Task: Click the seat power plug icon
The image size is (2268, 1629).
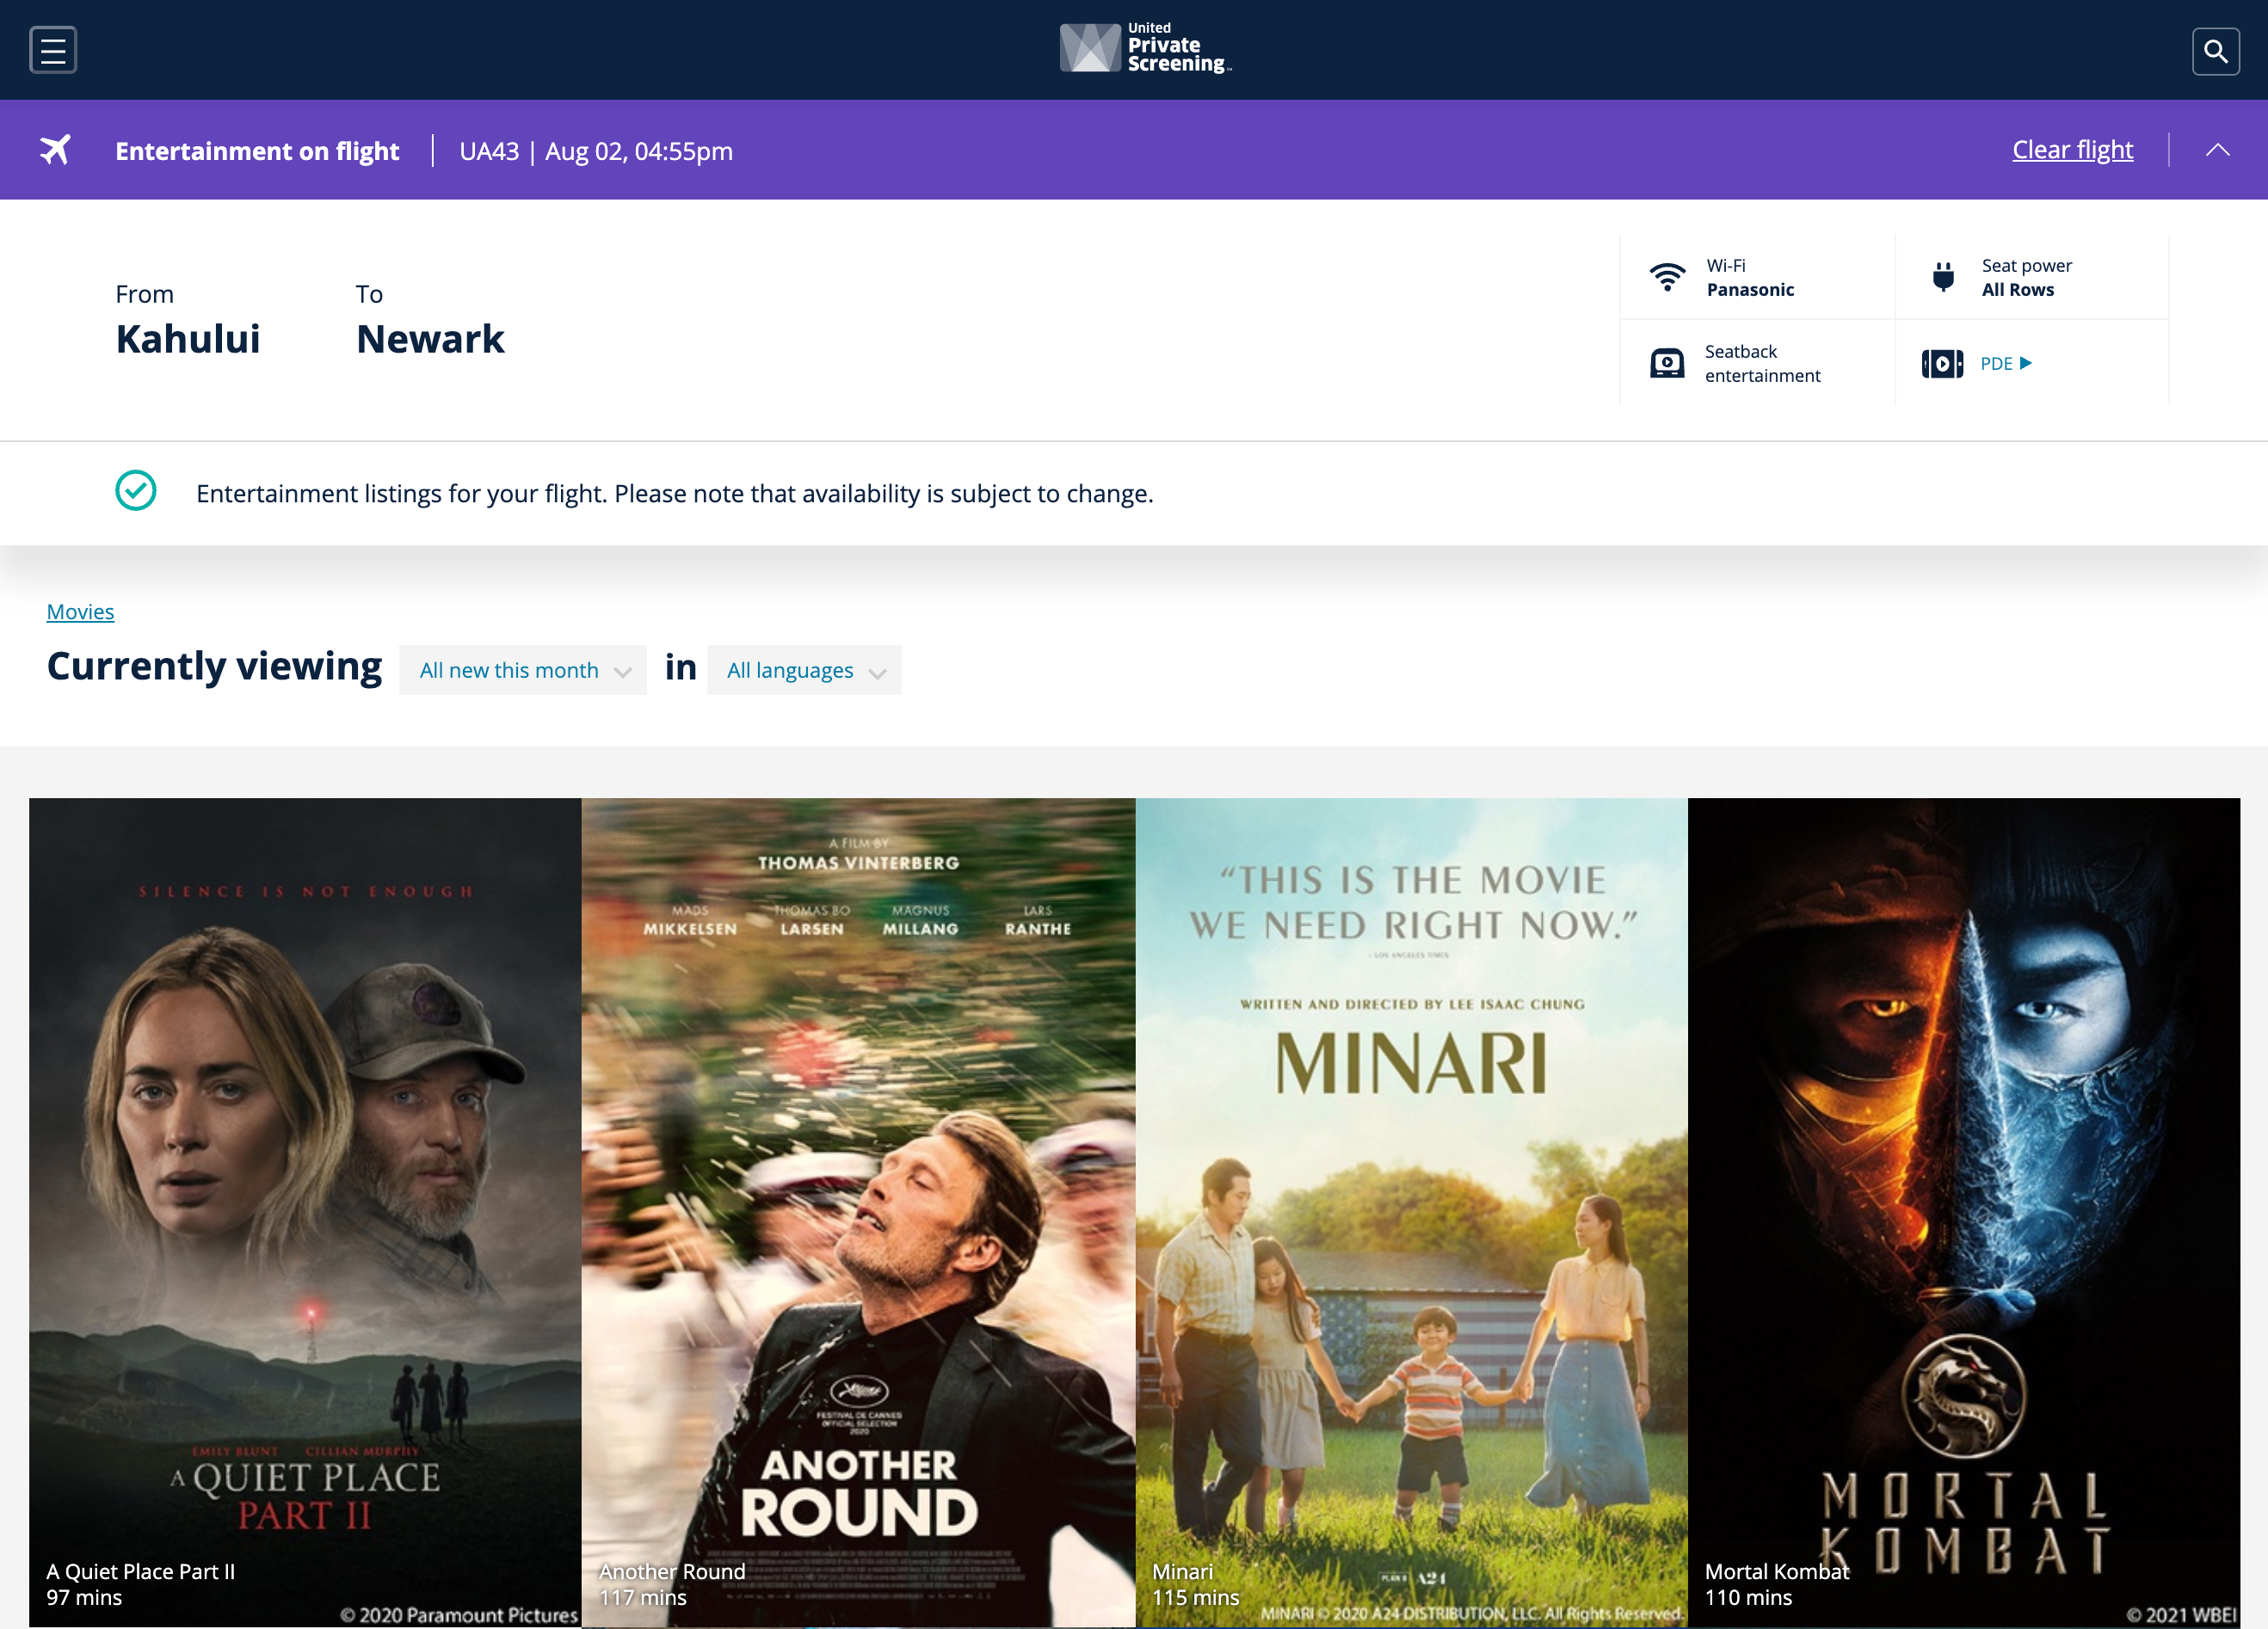Action: (x=1943, y=277)
